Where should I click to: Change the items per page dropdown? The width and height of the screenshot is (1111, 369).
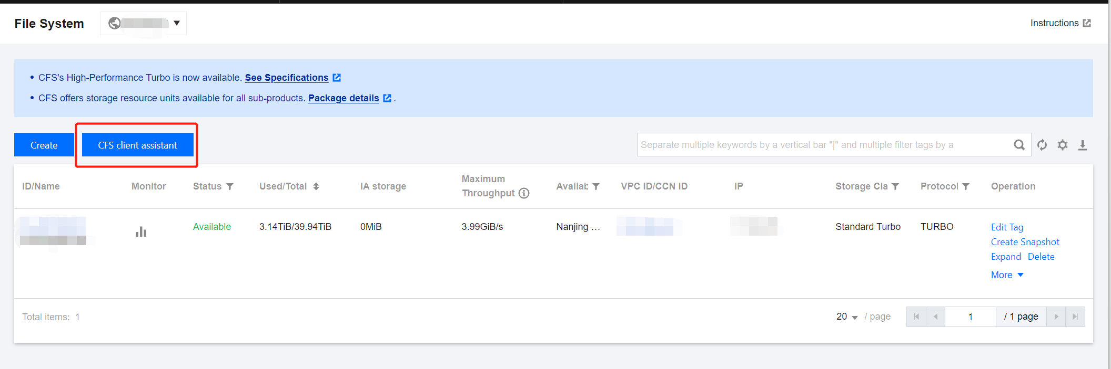point(847,317)
